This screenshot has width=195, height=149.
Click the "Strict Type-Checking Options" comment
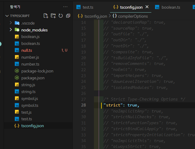pyautogui.click(x=144, y=99)
